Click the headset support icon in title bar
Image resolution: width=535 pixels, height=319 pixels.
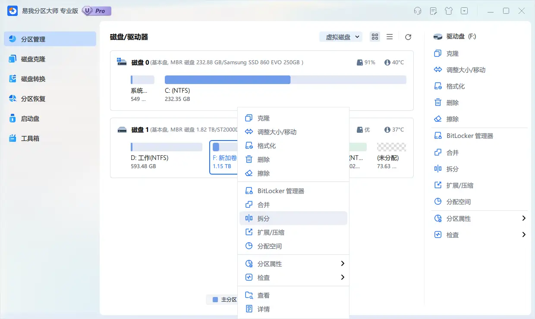417,11
